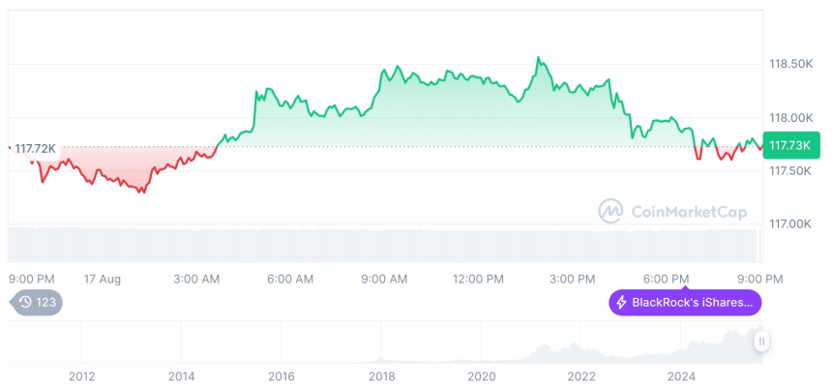
Task: Jump to 2012 in the overview timeline
Action: tap(81, 375)
